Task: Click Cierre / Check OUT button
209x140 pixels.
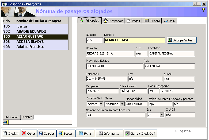Action: tap(141, 134)
